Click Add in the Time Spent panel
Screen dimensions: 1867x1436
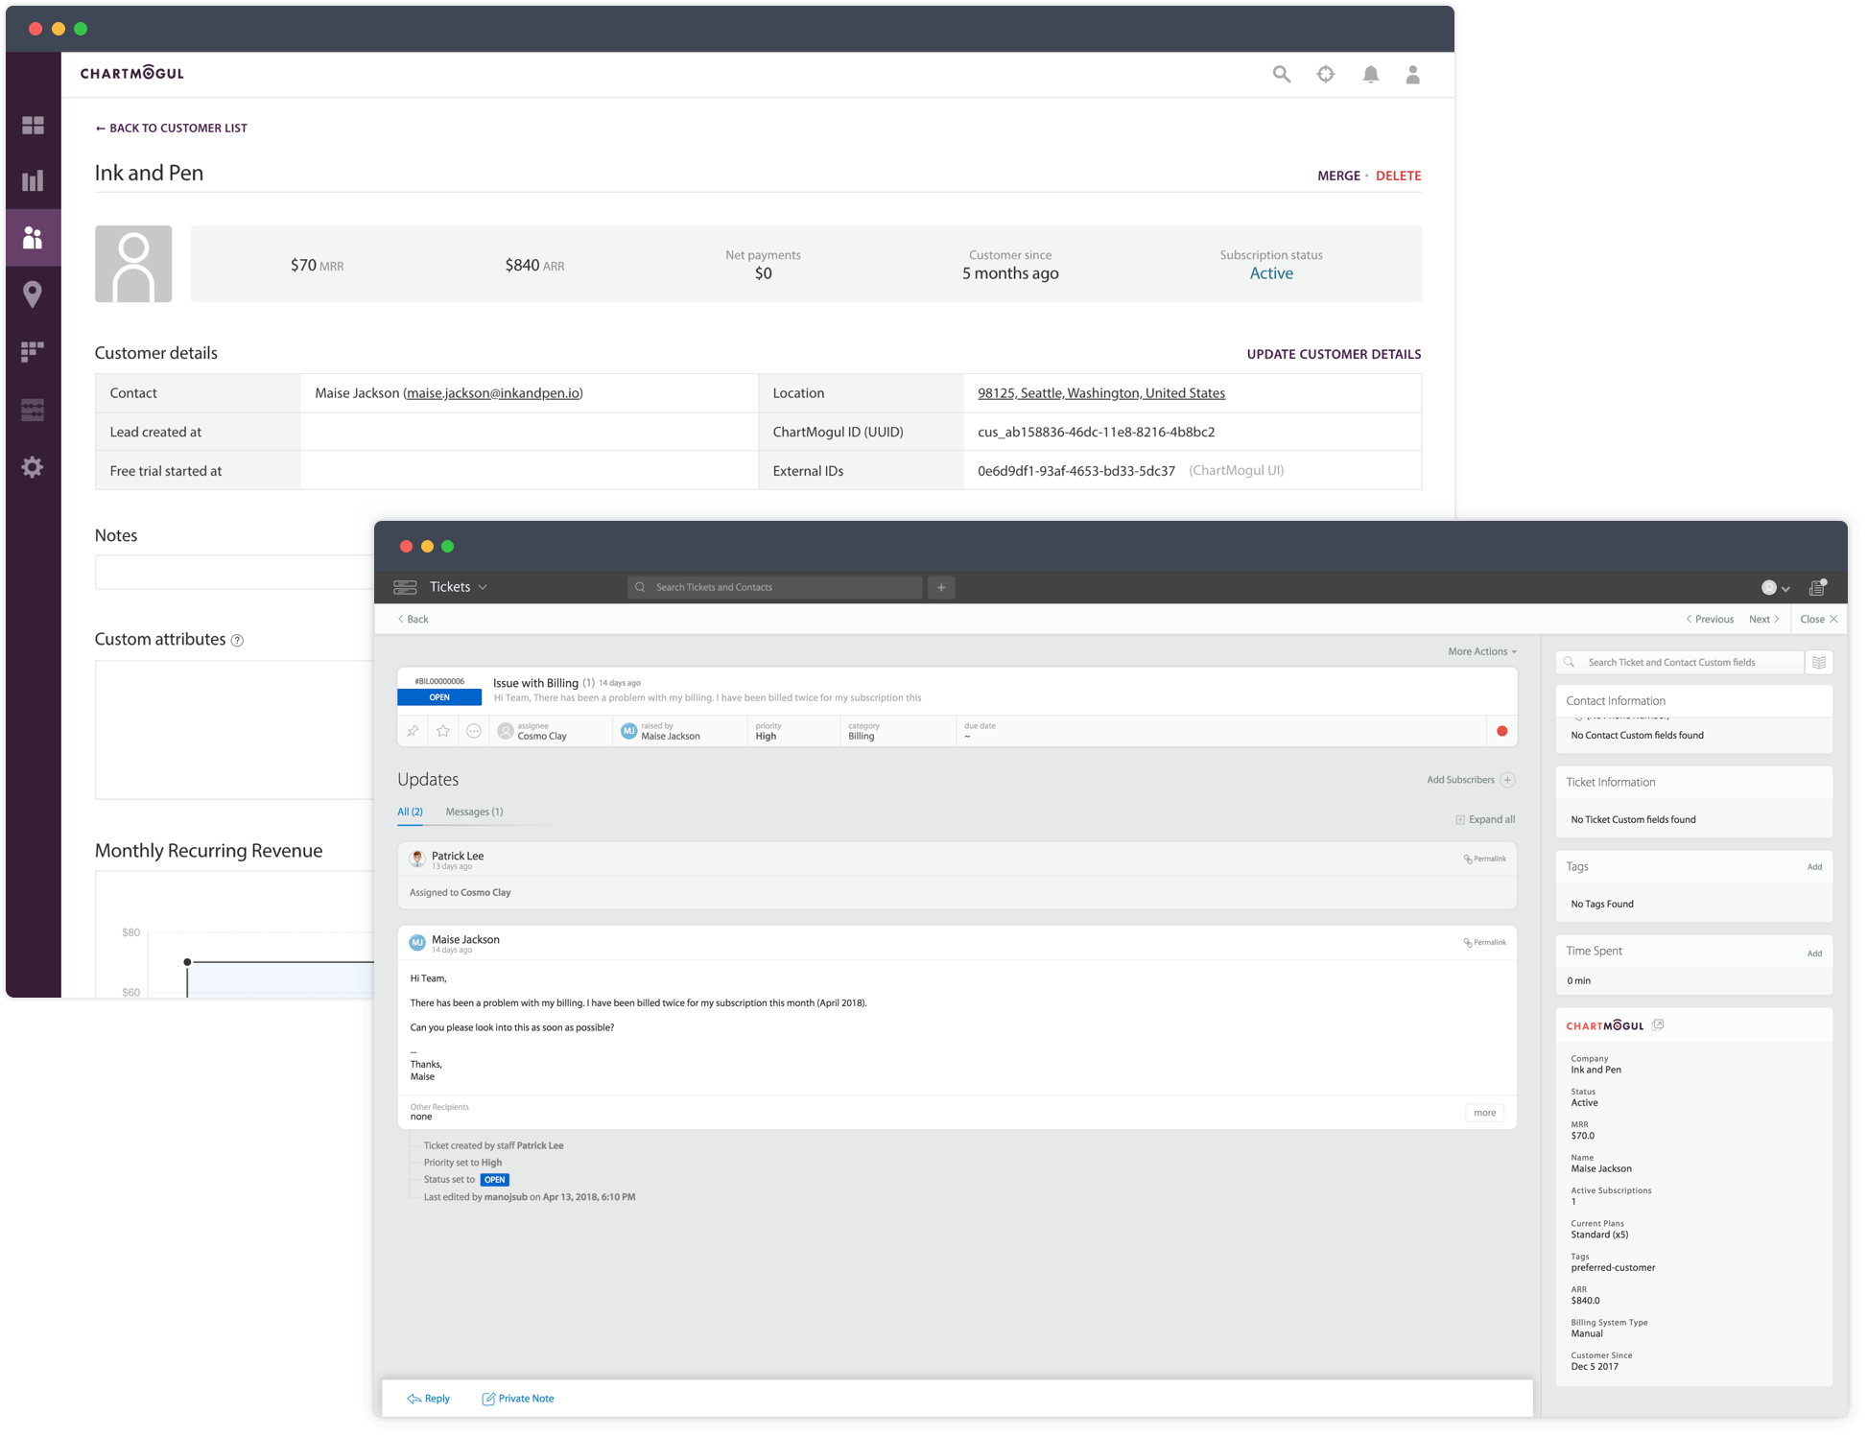[x=1814, y=953]
